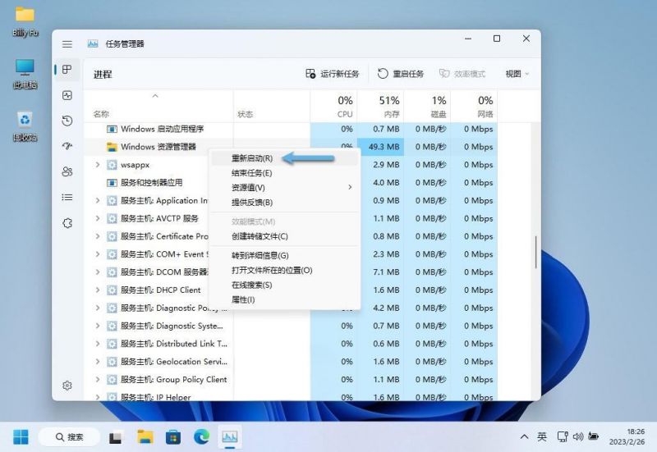Screen dimensions: 657x452
Task: Open the Startup apps icon in sidebar
Action: pos(67,146)
